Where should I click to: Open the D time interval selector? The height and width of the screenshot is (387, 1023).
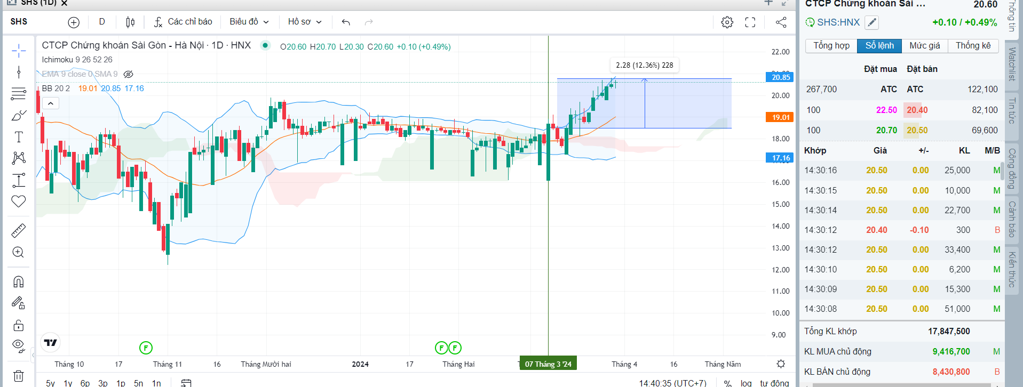pyautogui.click(x=102, y=22)
